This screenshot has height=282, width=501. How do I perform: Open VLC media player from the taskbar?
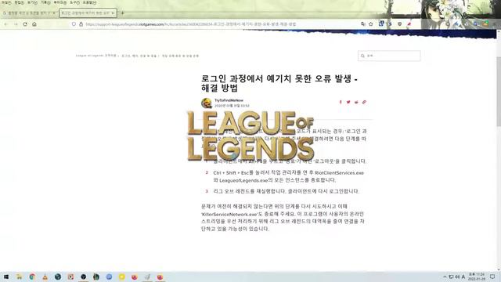pyautogui.click(x=45, y=277)
